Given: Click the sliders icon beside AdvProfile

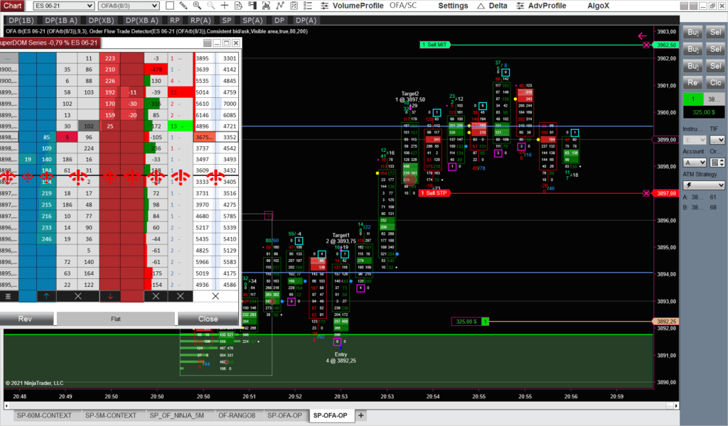Looking at the screenshot, I should point(520,6).
